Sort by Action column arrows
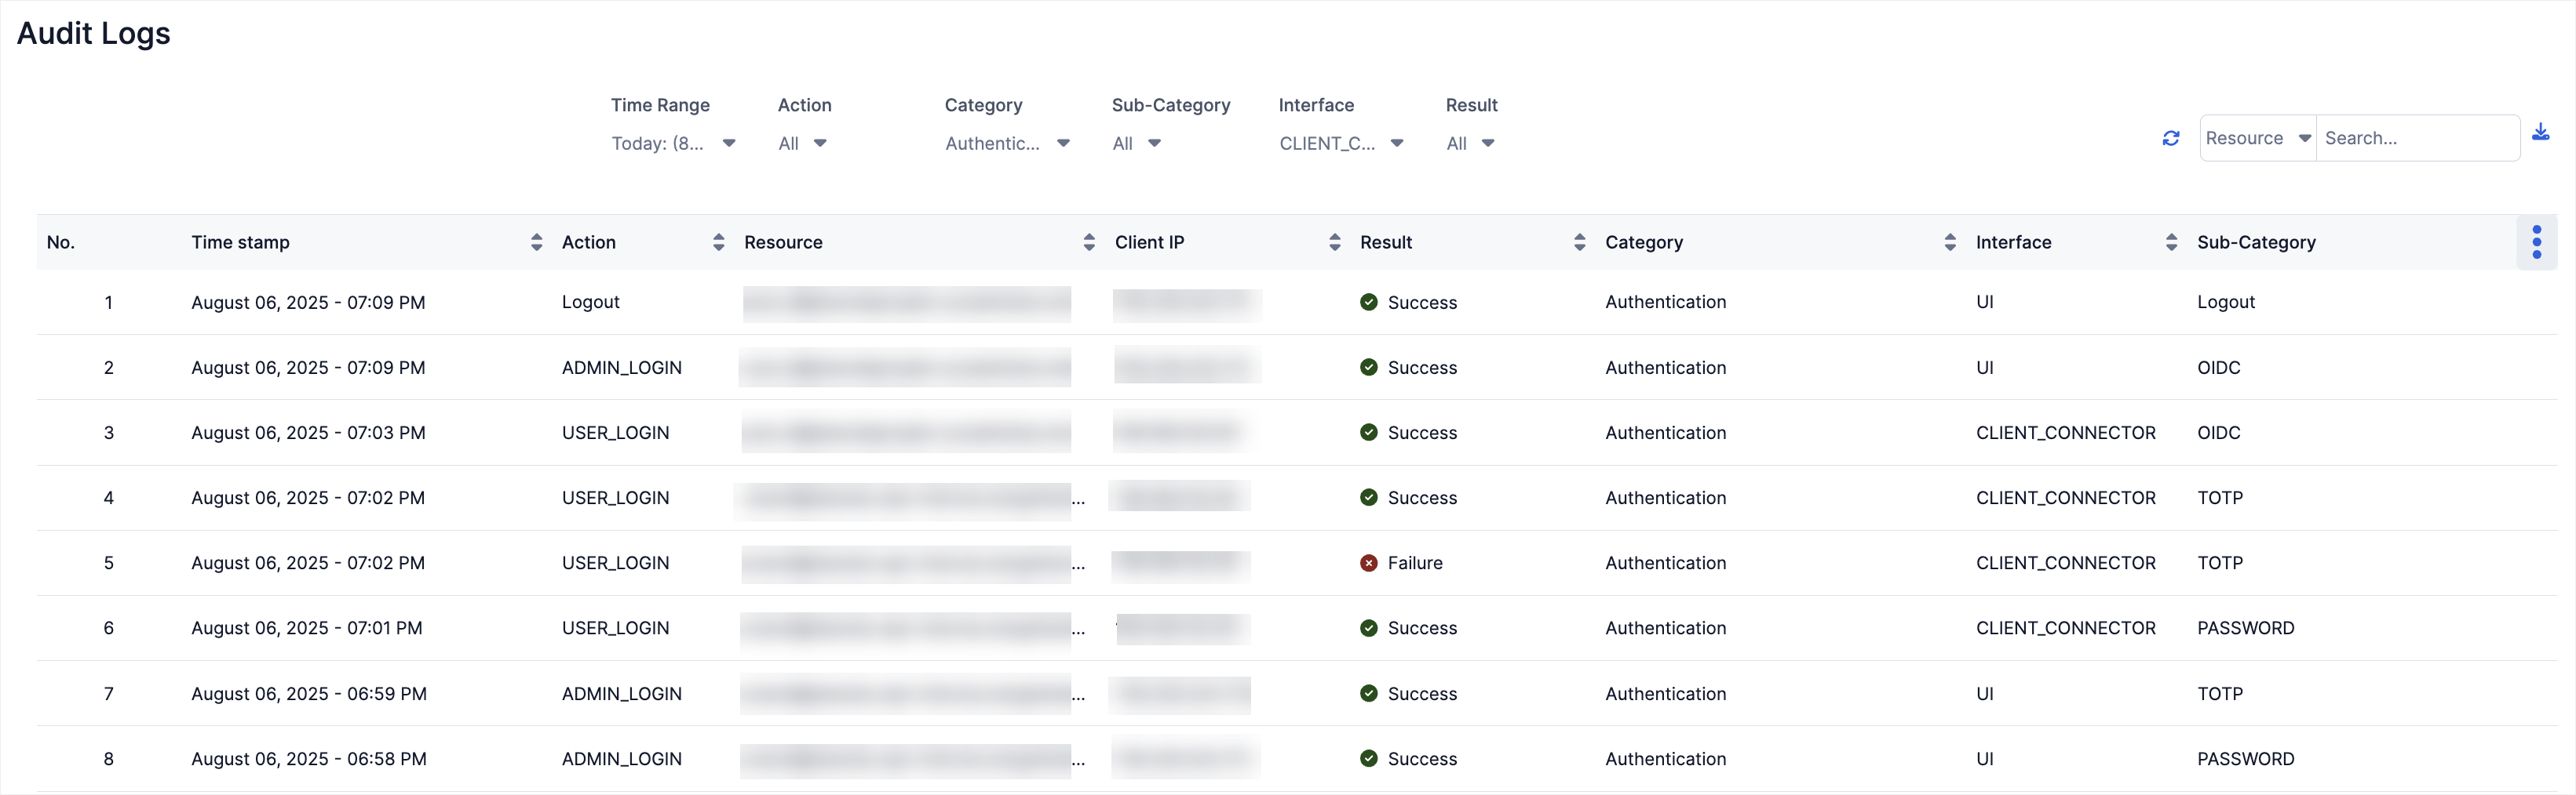2576x795 pixels. (x=718, y=243)
